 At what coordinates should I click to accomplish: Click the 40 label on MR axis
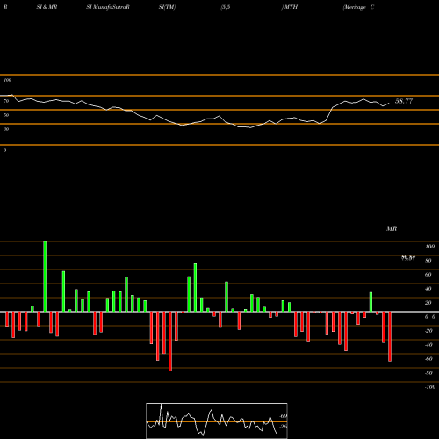point(428,289)
